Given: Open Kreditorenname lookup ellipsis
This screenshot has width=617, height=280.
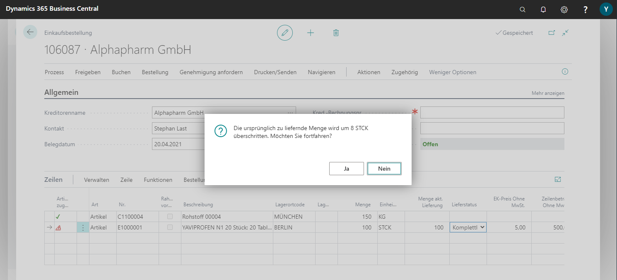Looking at the screenshot, I should pyautogui.click(x=290, y=113).
